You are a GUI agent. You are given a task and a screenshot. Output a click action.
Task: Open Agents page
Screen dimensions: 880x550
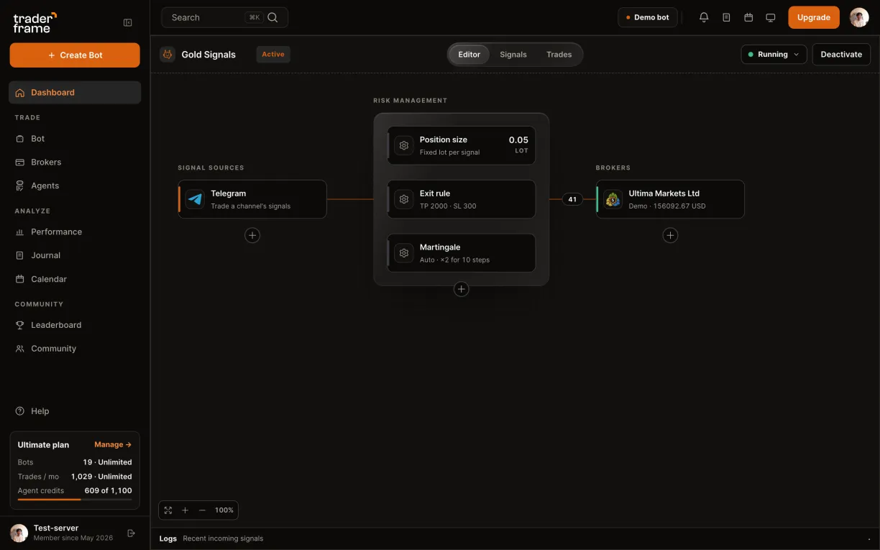(75, 185)
